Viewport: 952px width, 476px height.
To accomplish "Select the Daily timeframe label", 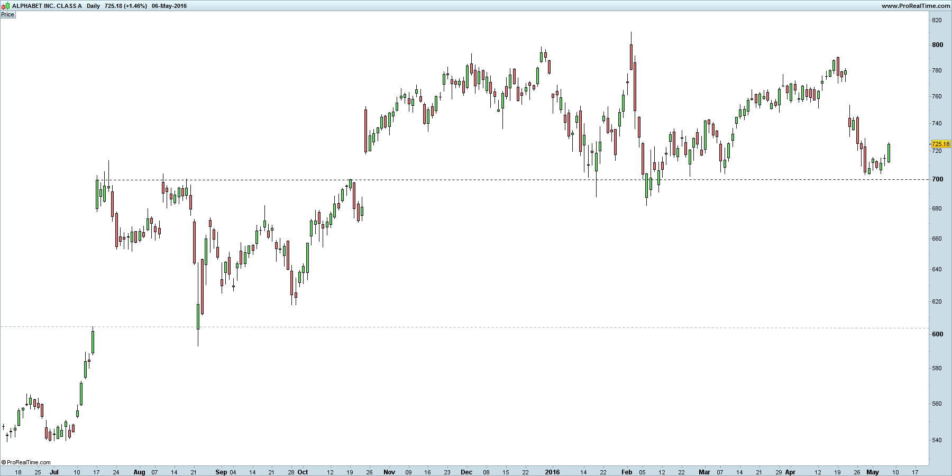I will pos(93,6).
